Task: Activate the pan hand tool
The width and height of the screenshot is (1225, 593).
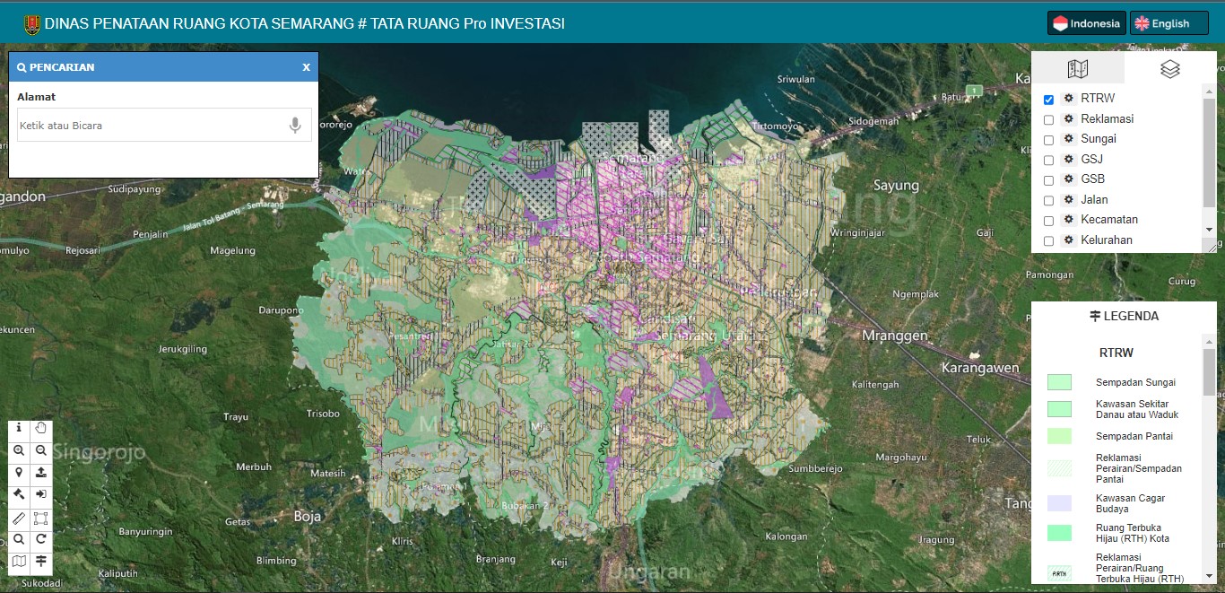Action: 41,429
